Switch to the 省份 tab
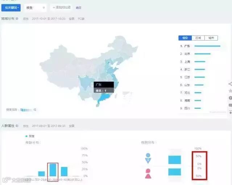The width and height of the screenshot is (232, 185). tap(185, 38)
